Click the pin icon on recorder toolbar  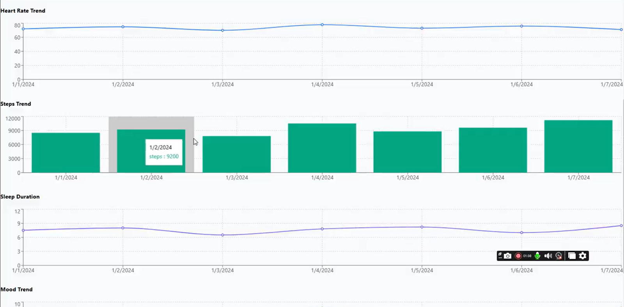point(500,254)
